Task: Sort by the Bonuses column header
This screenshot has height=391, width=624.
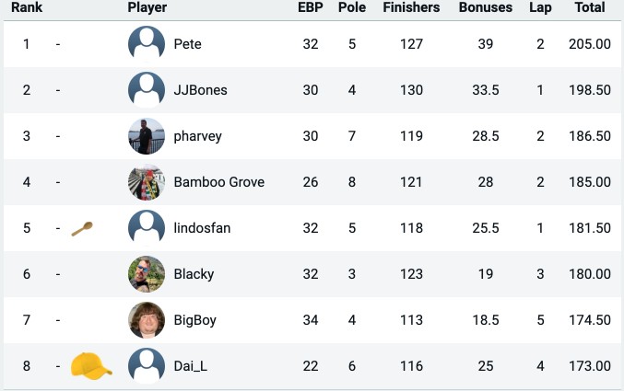Action: coord(486,7)
